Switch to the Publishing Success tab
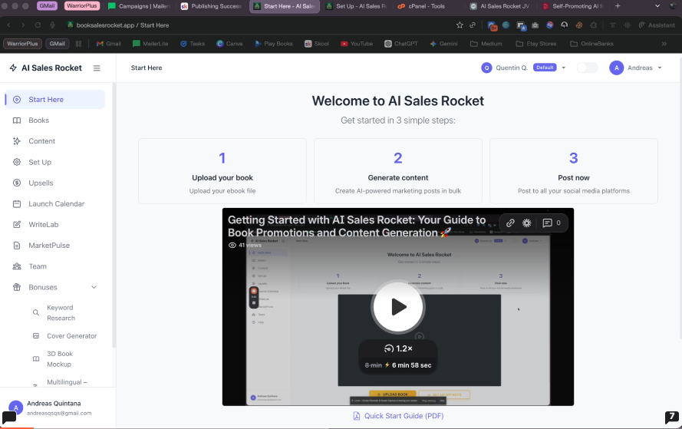 click(x=212, y=6)
